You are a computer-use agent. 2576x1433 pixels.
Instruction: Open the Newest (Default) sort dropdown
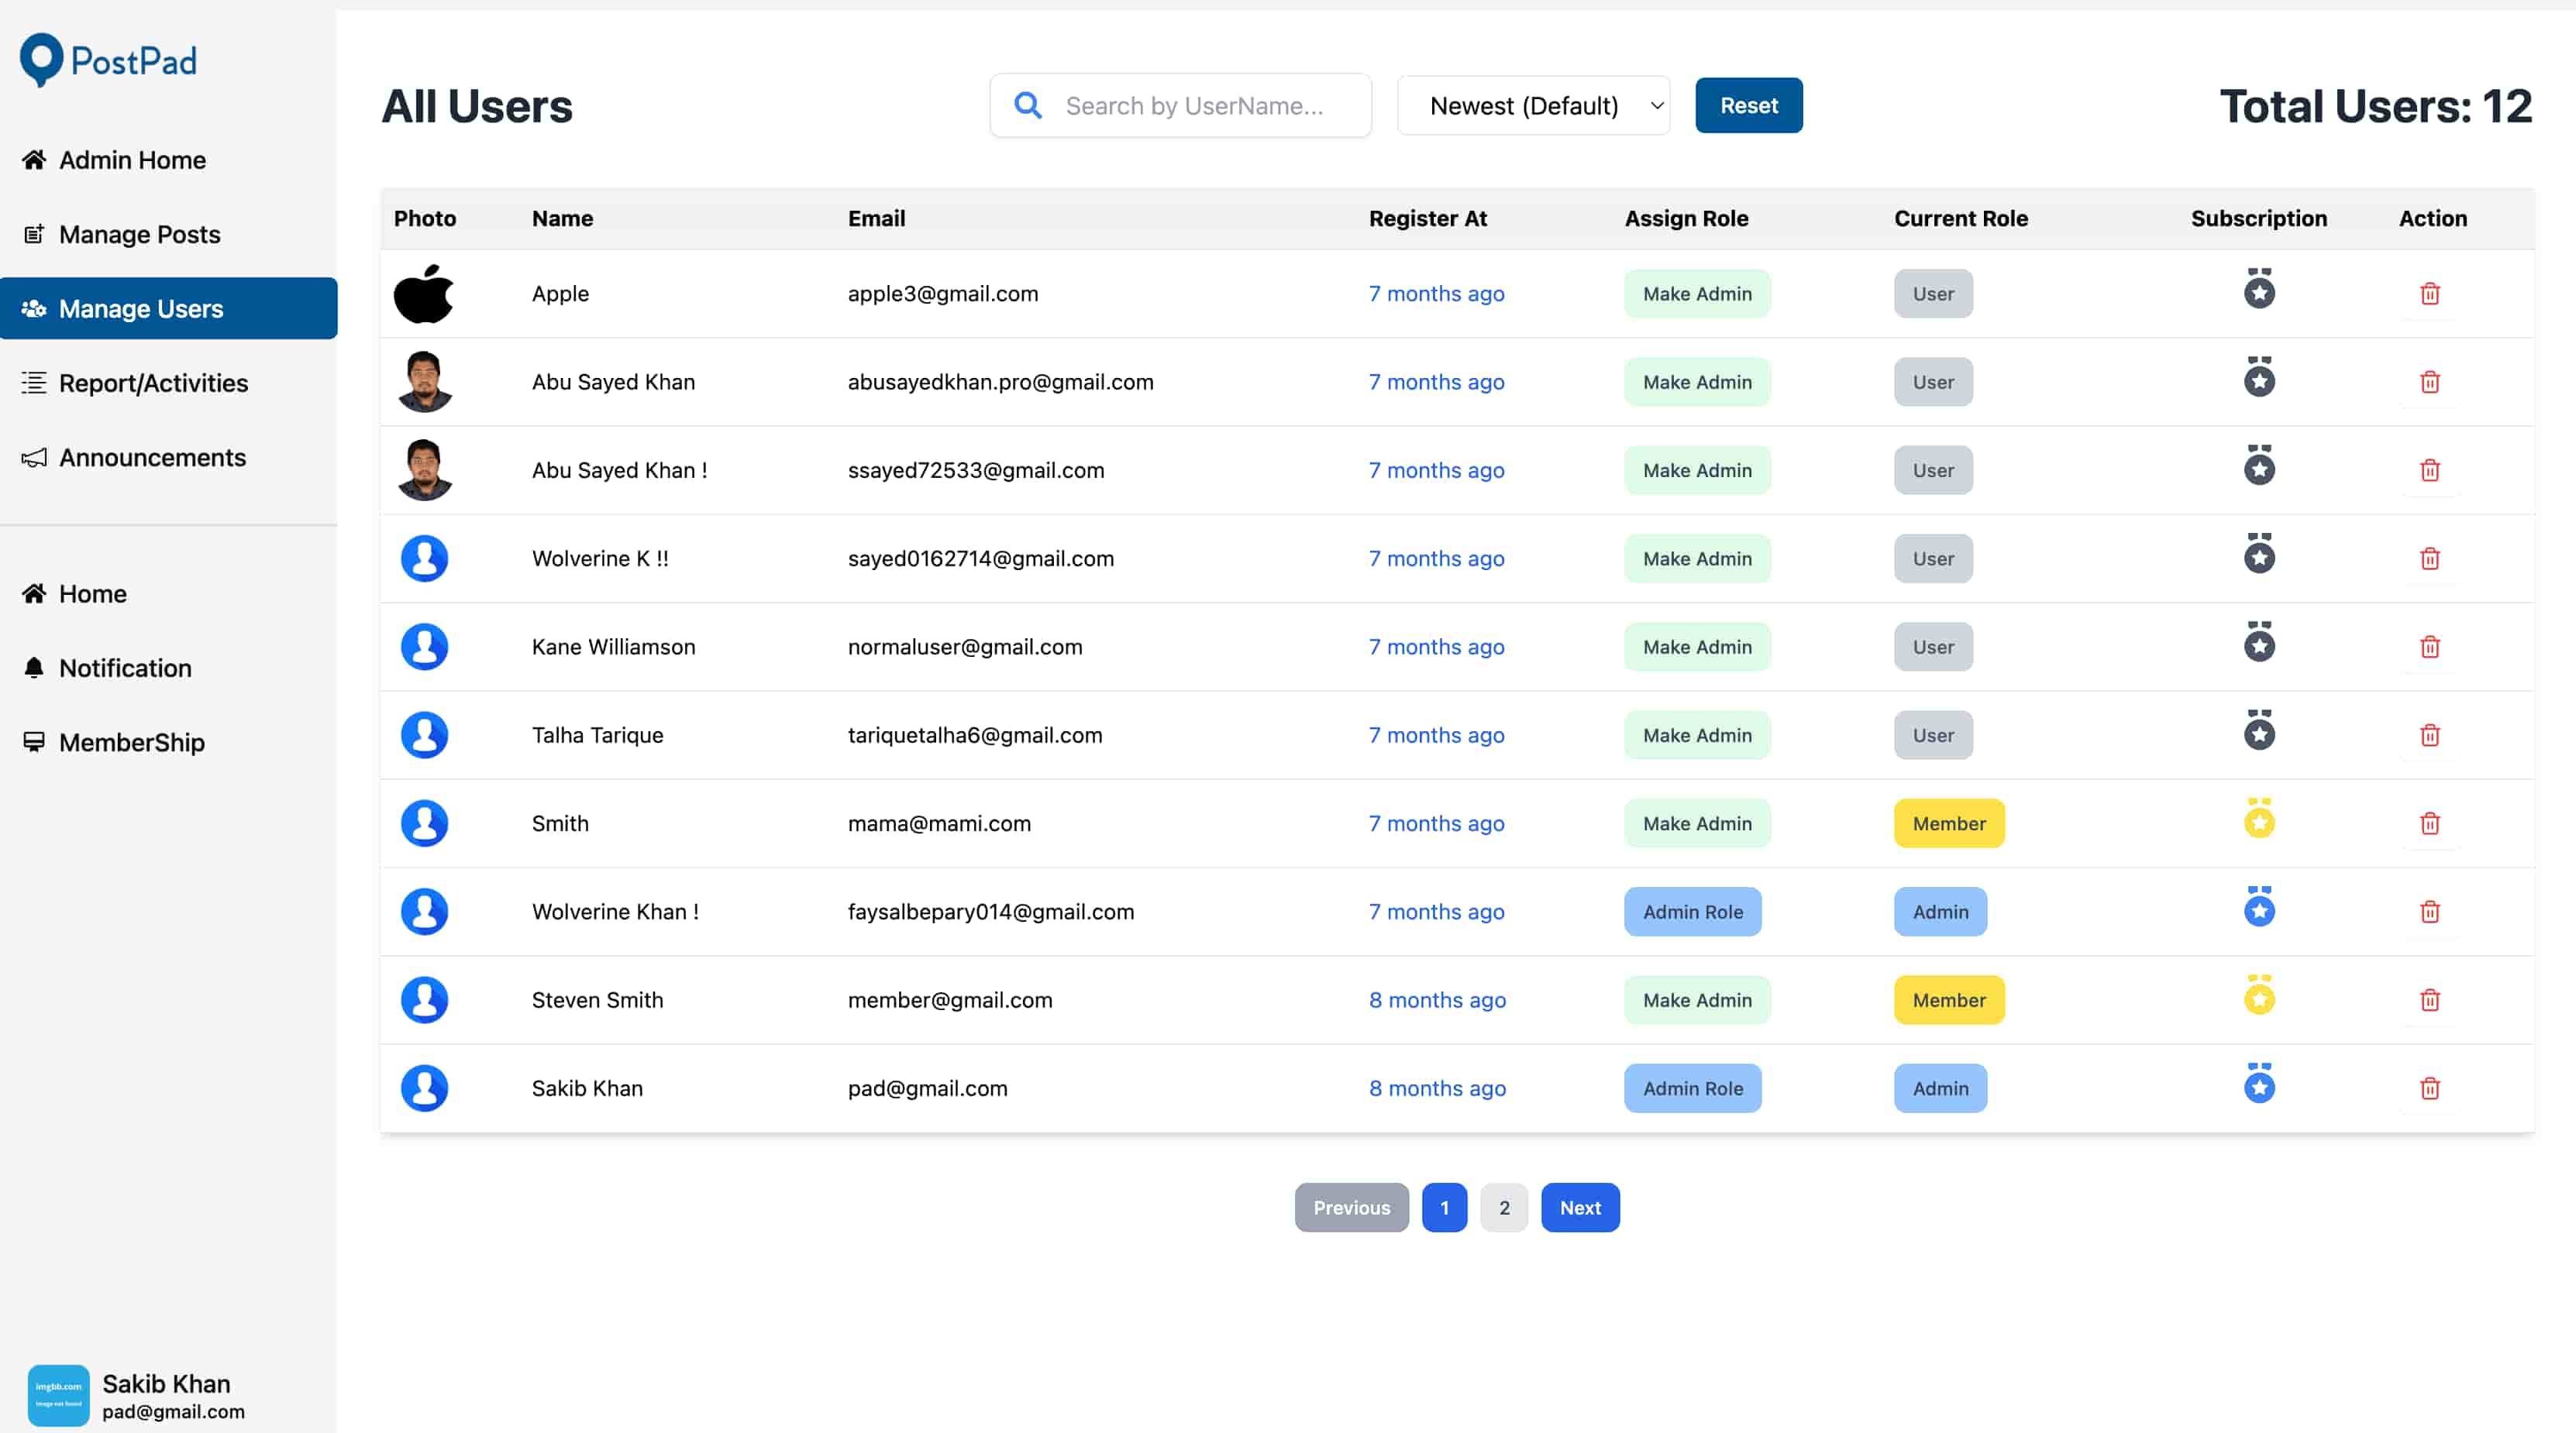pos(1533,105)
